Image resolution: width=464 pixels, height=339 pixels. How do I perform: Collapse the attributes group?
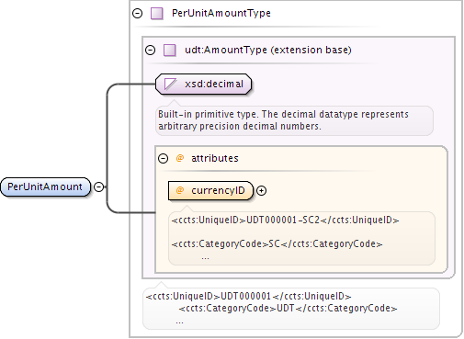click(164, 158)
